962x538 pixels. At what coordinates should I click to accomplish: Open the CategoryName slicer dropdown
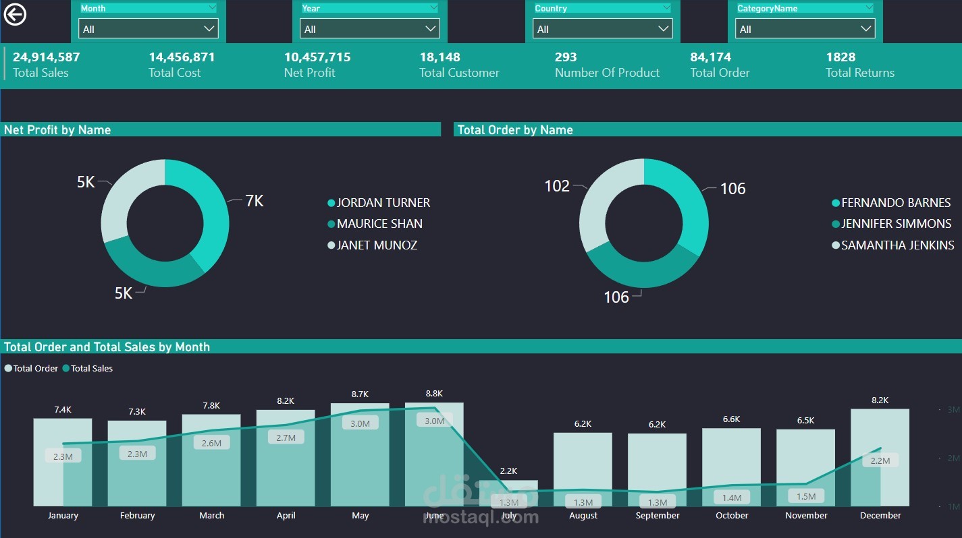tap(805, 29)
